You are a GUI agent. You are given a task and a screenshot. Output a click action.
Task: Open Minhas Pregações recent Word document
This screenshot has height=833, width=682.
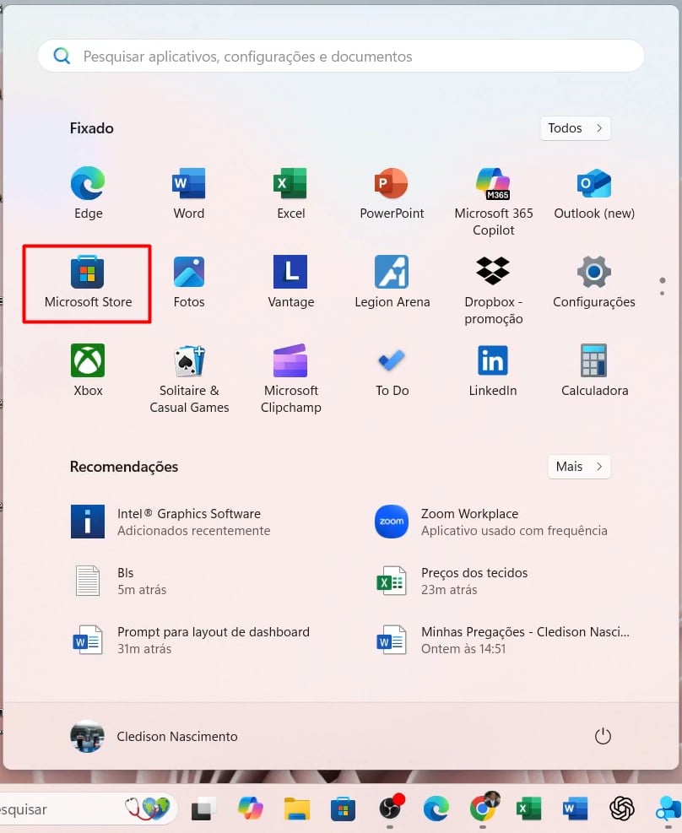coord(505,640)
